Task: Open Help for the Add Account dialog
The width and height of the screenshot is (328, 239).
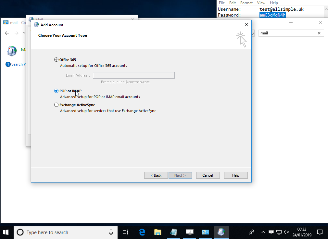Action: (235, 175)
